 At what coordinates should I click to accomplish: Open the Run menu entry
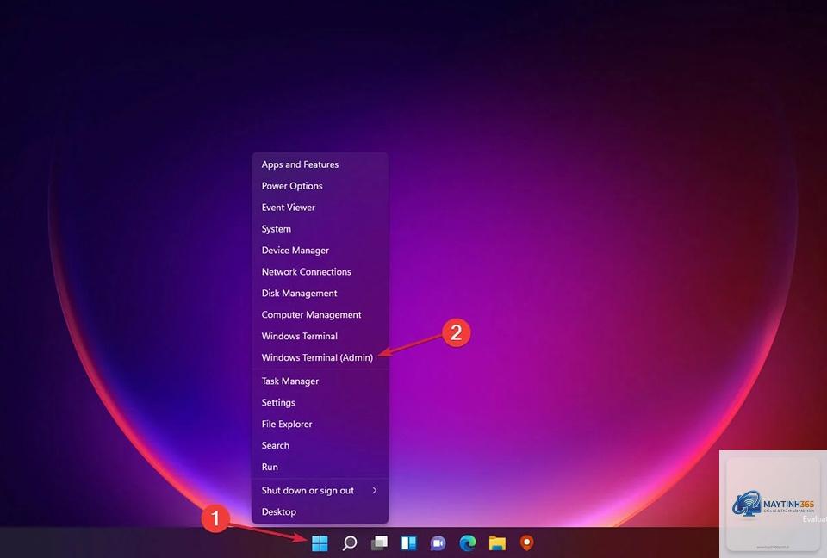point(320,467)
